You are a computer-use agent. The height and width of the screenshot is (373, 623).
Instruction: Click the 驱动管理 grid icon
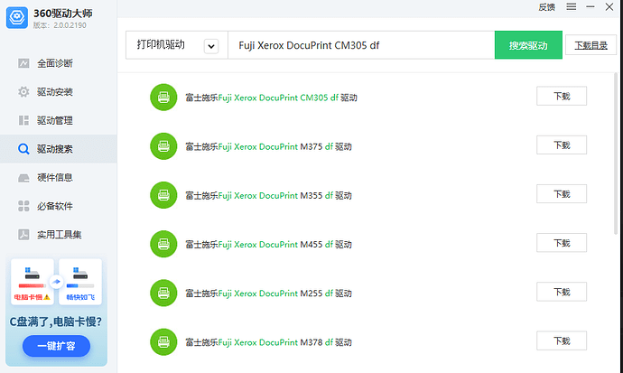coord(23,120)
